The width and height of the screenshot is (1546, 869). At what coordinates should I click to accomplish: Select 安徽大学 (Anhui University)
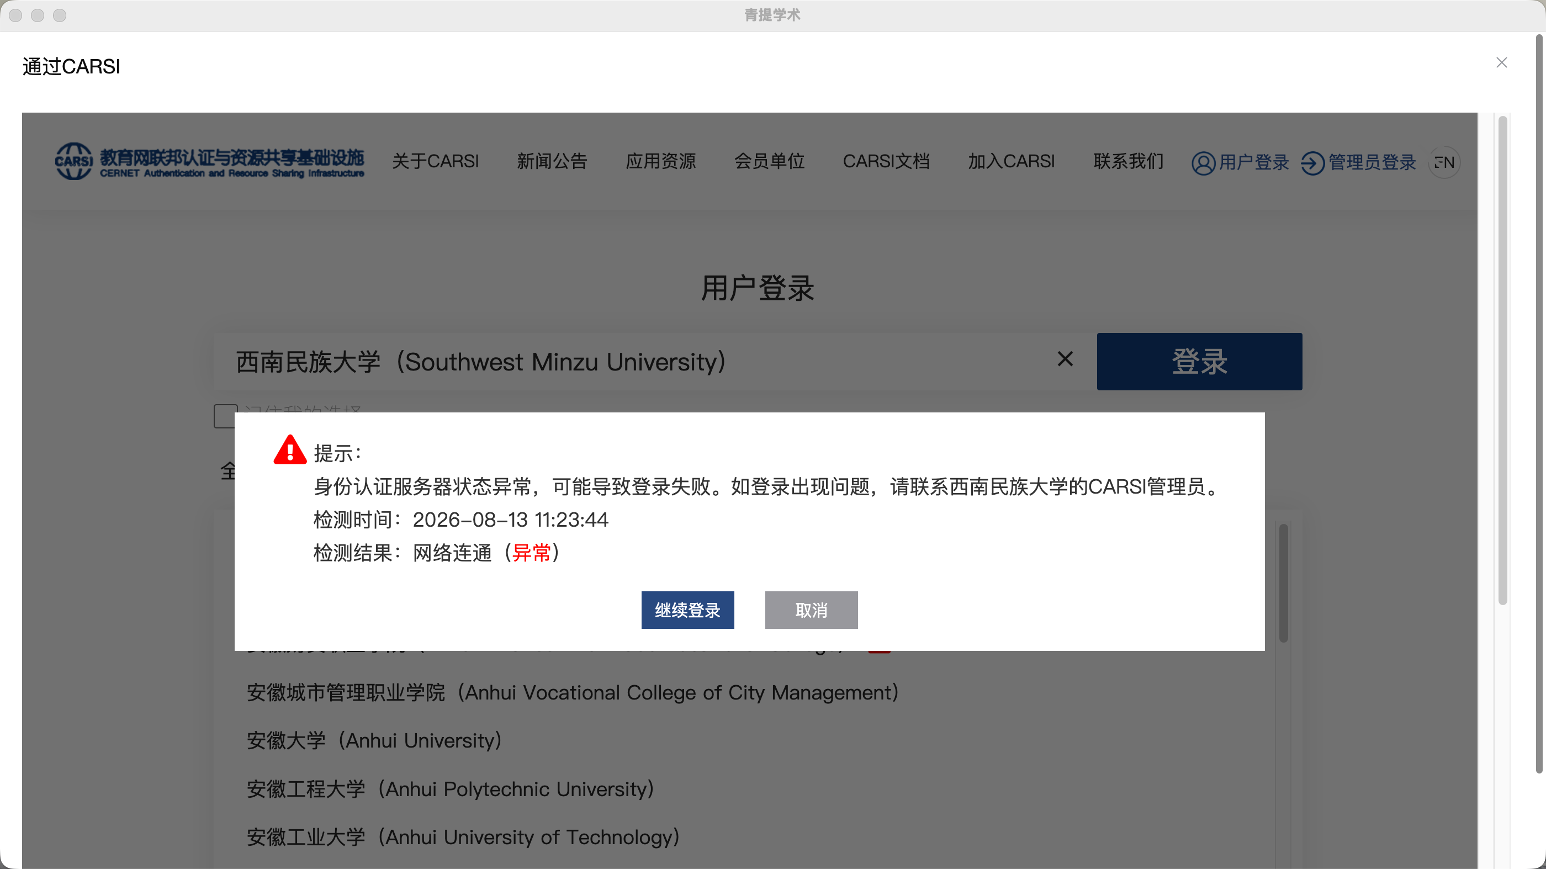(x=374, y=740)
